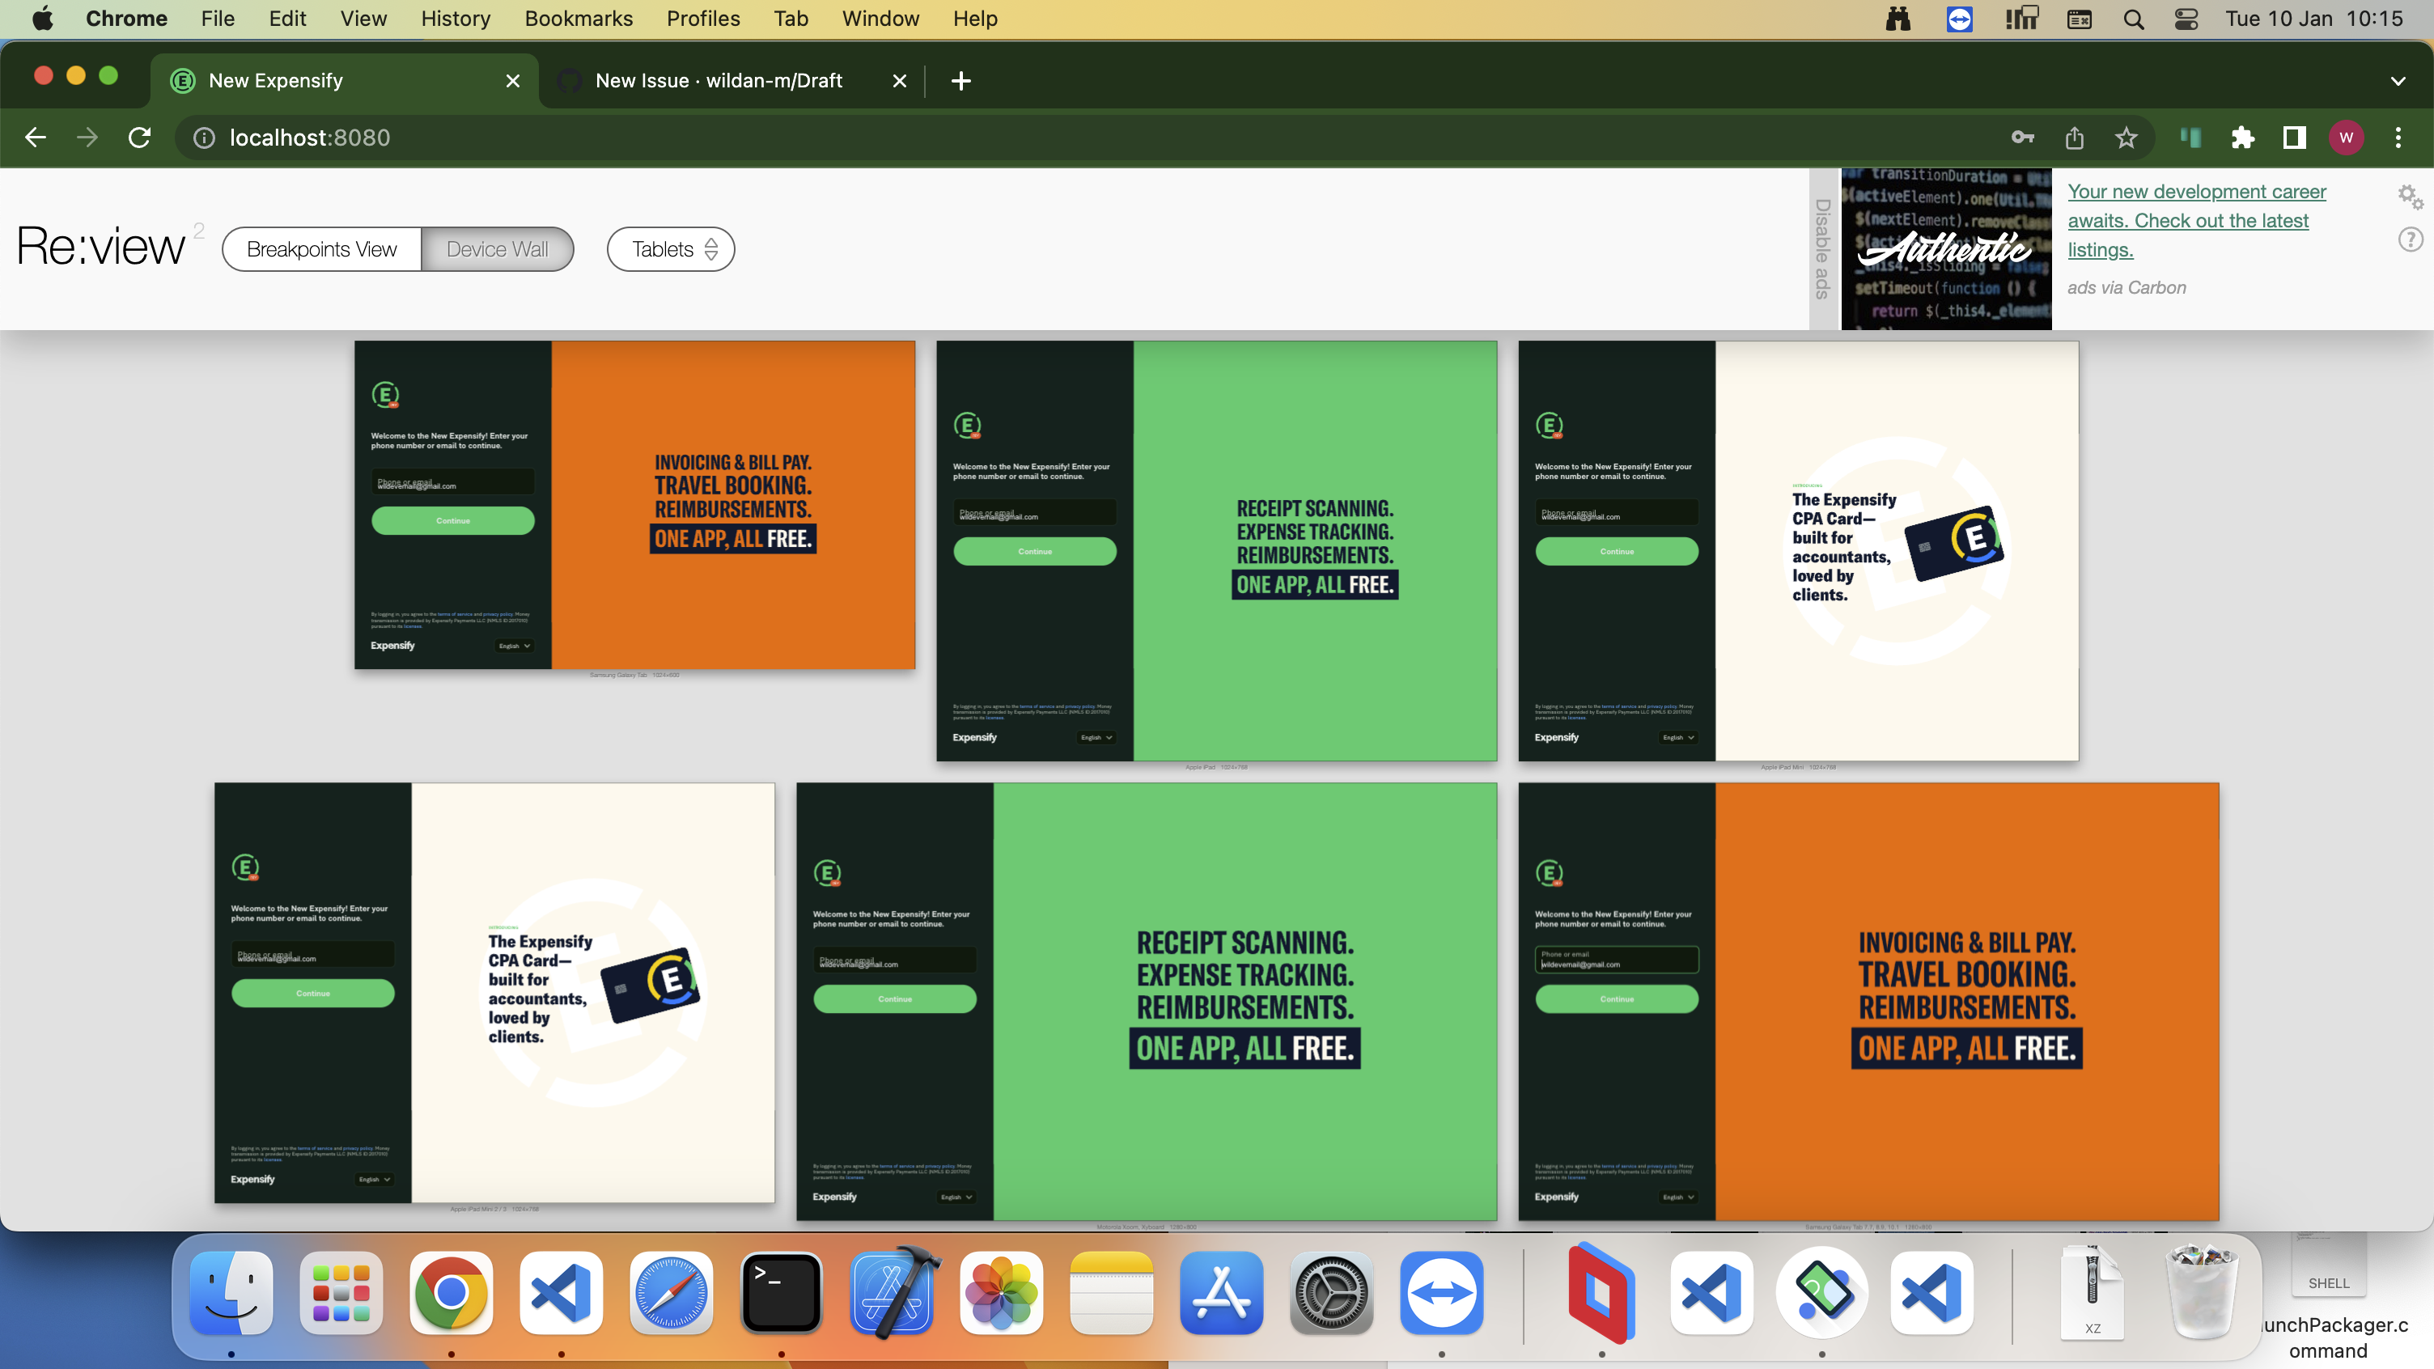Image resolution: width=2434 pixels, height=1369 pixels.
Task: Open Re:view settings gears icon
Action: tap(2410, 197)
